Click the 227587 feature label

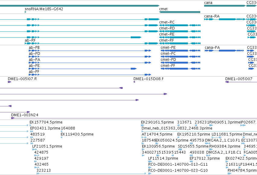[38, 140]
